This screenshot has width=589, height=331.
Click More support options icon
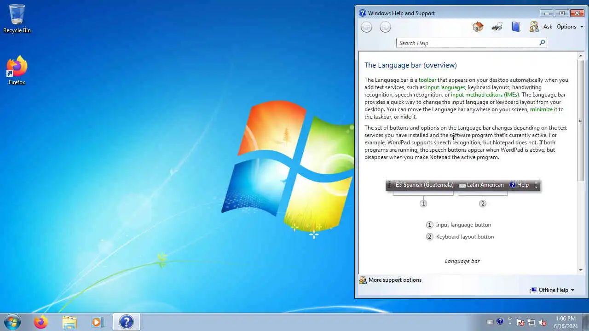363,280
